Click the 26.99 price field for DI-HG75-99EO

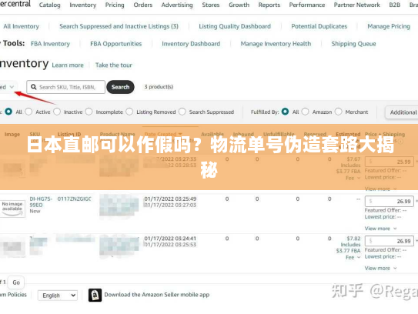[390, 201]
